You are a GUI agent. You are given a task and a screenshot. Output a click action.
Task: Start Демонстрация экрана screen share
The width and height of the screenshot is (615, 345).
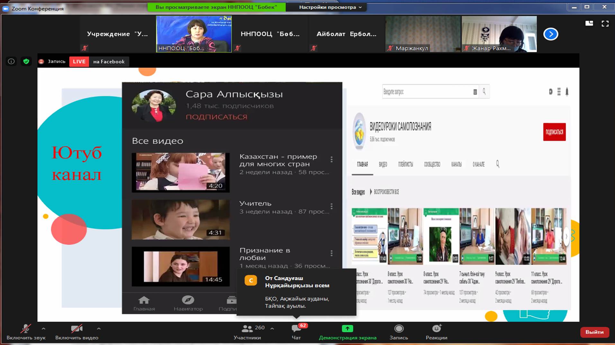[x=347, y=332]
